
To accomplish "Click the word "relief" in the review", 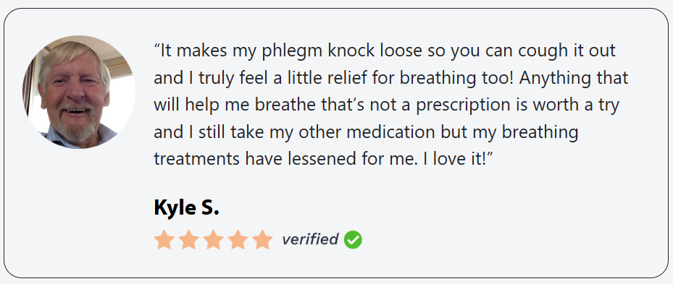I will (x=373, y=78).
